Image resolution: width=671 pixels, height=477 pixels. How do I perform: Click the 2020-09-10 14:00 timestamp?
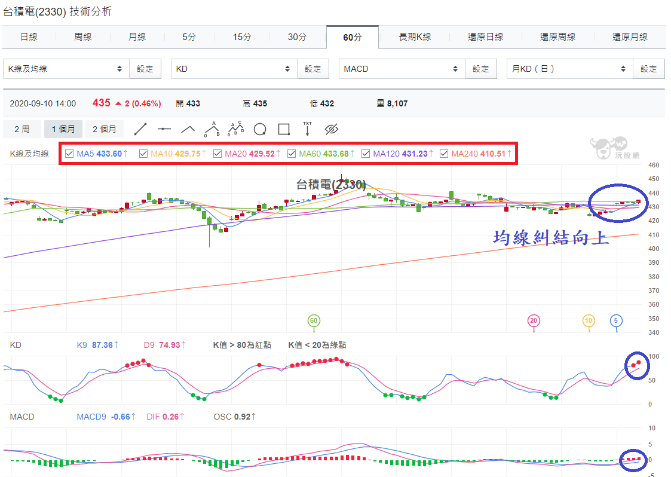[x=43, y=103]
